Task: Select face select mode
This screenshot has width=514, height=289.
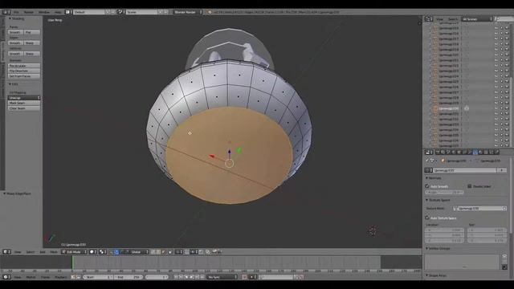Action: 164,252
